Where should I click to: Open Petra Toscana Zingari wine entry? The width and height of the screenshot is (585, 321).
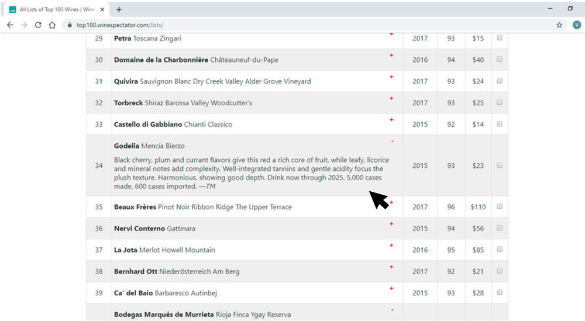click(x=147, y=39)
